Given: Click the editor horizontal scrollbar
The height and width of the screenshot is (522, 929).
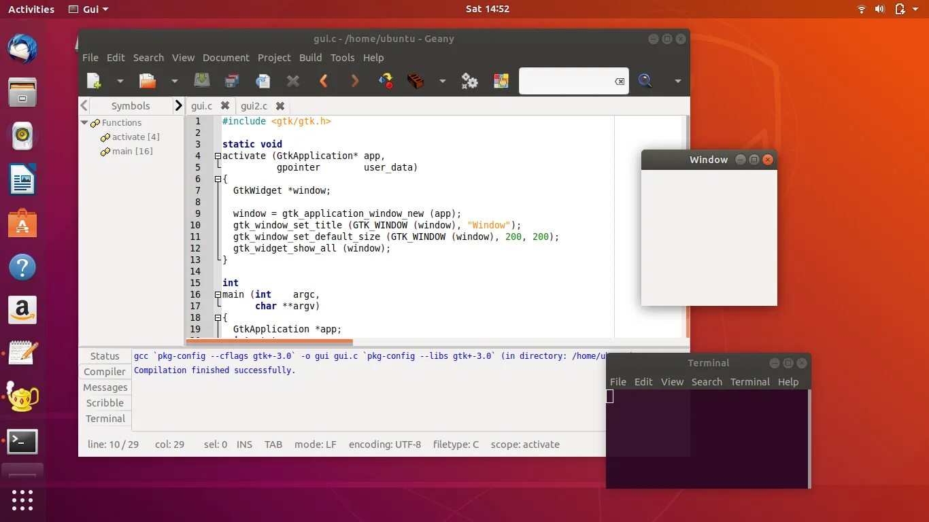Looking at the screenshot, I should tap(269, 341).
